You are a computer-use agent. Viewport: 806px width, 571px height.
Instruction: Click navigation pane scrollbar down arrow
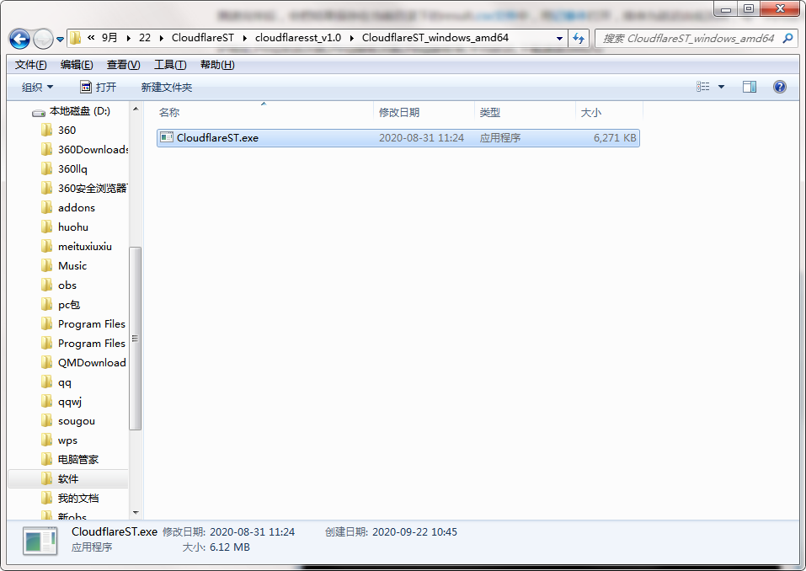pyautogui.click(x=136, y=512)
